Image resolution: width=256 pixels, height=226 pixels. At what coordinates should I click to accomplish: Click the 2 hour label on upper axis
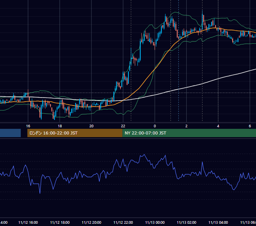(186, 126)
